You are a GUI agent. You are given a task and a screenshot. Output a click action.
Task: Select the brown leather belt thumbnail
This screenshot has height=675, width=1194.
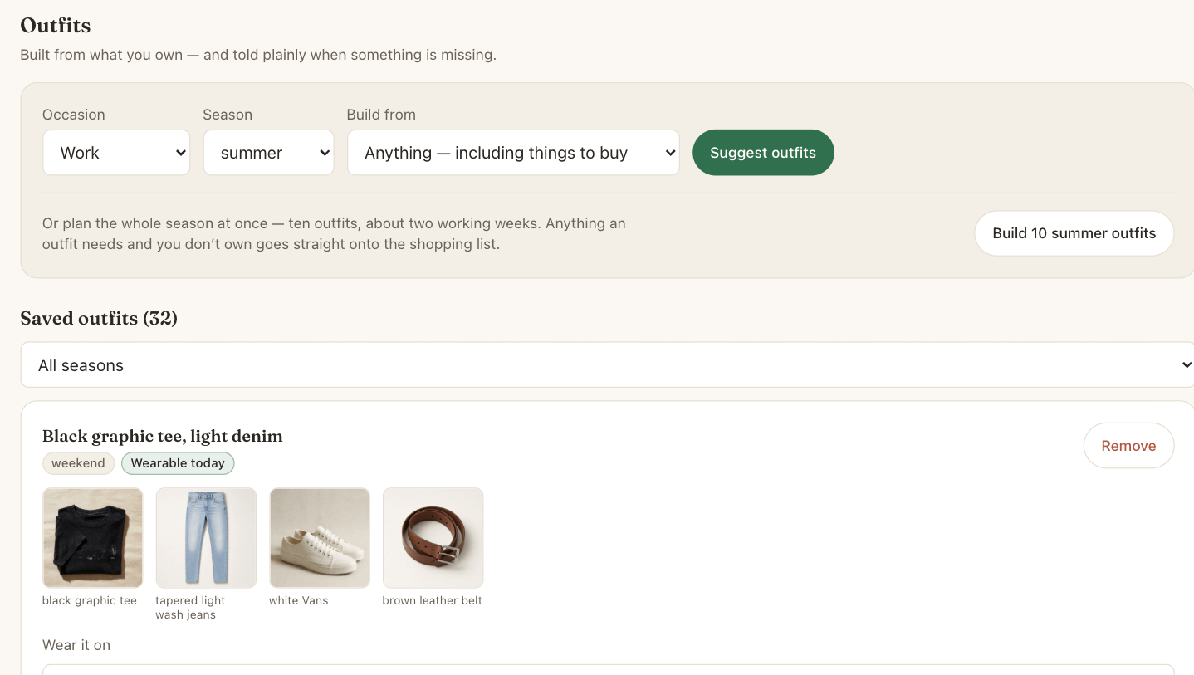point(433,538)
